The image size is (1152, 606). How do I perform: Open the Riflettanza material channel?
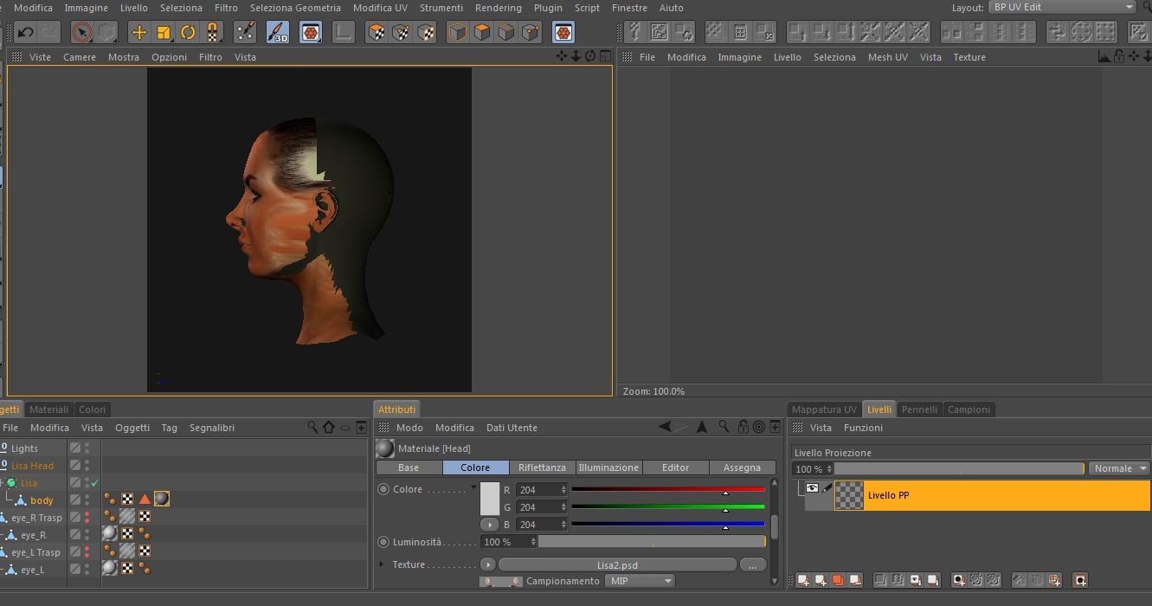click(542, 467)
